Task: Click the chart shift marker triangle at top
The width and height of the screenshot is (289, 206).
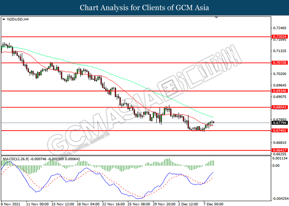Action: (x=216, y=17)
